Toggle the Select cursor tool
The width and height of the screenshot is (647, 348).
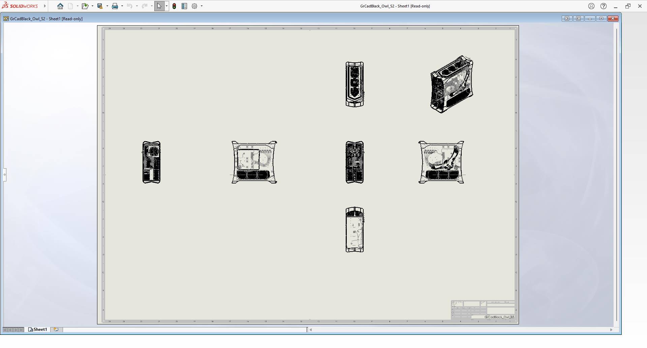(159, 6)
